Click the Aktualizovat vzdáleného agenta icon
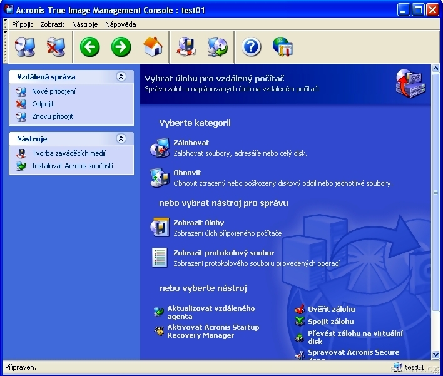This screenshot has width=443, height=376. (159, 312)
